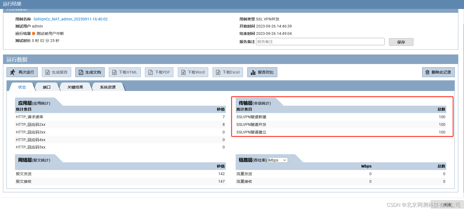Select the HTTP_回应码3xx row
464x210 pixels.
click(x=120, y=132)
